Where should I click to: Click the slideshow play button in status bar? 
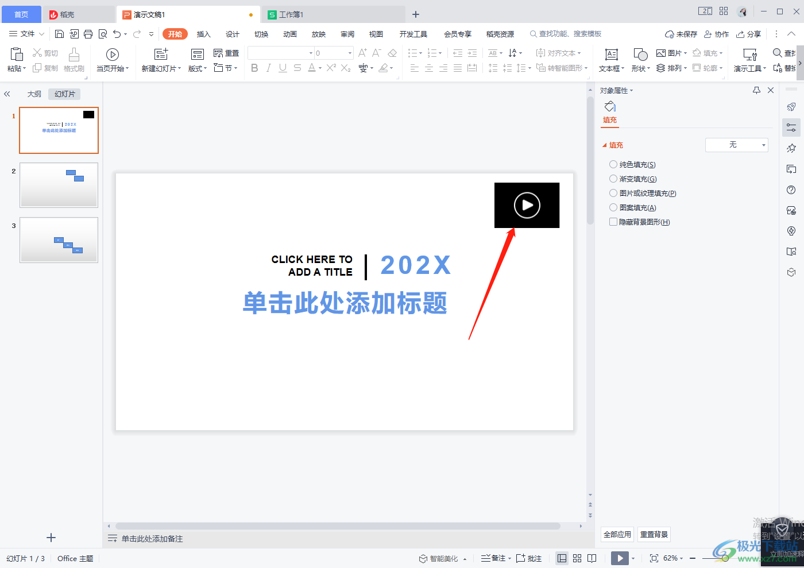[x=620, y=558]
